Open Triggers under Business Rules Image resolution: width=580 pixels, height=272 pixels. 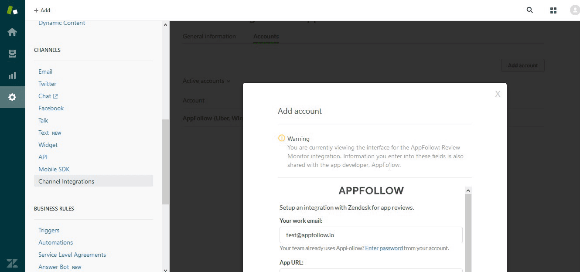point(49,230)
